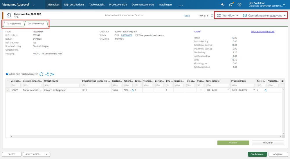Select the HOOFD row checkmark

pyautogui.click(x=8, y=90)
